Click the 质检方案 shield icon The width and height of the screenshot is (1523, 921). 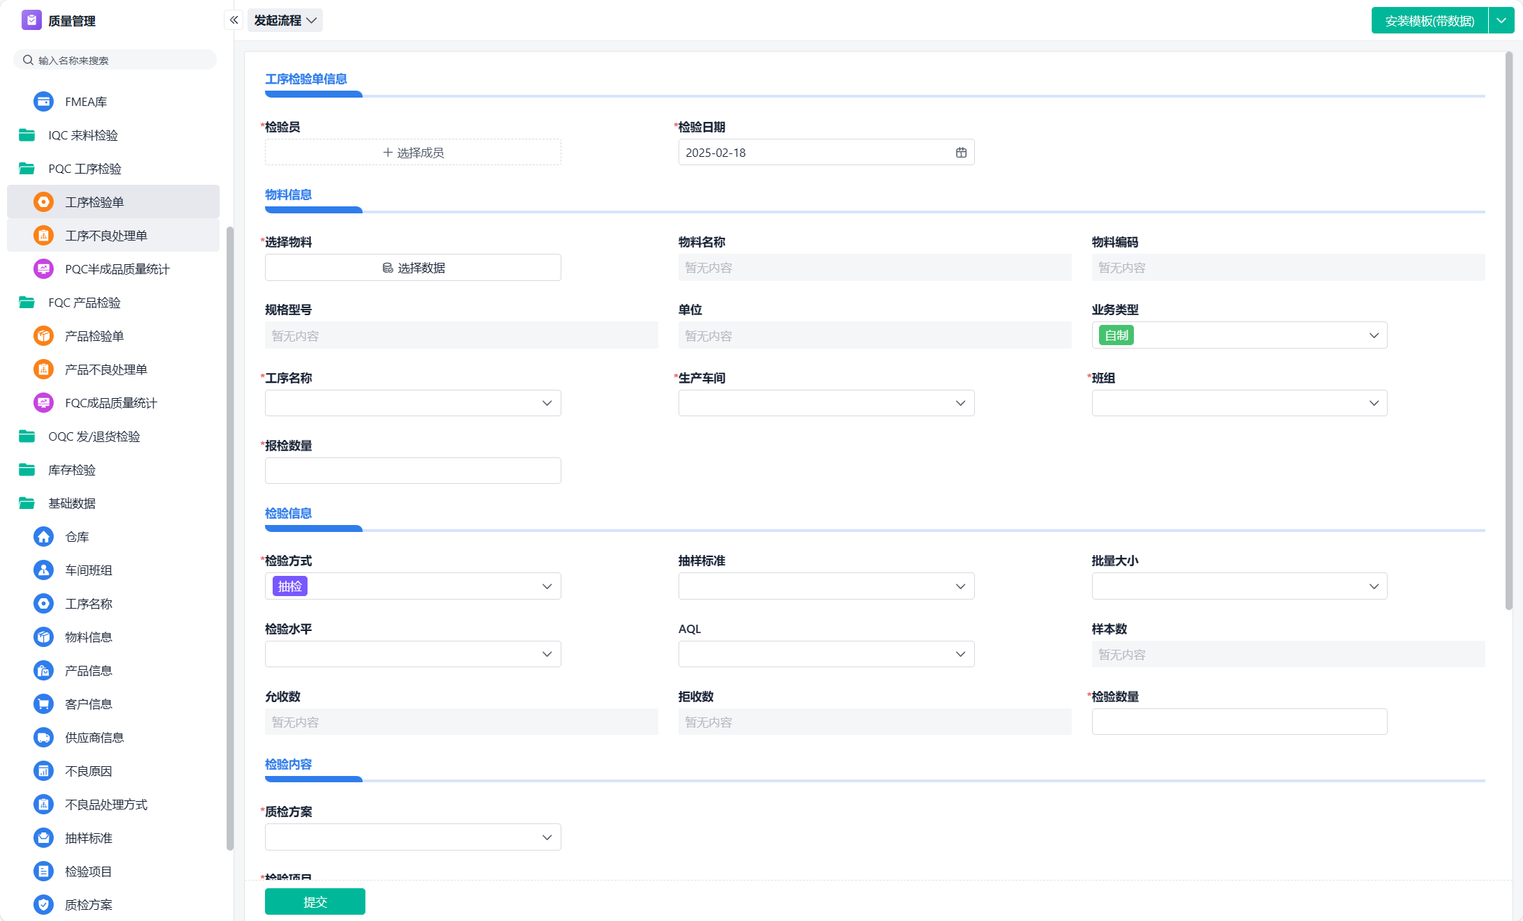[x=43, y=905]
